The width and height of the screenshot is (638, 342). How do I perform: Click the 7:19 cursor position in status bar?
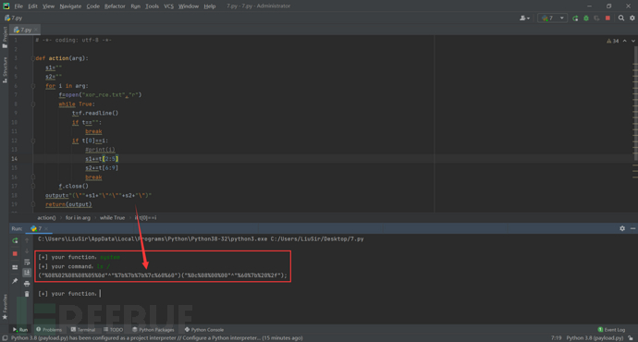coord(557,338)
